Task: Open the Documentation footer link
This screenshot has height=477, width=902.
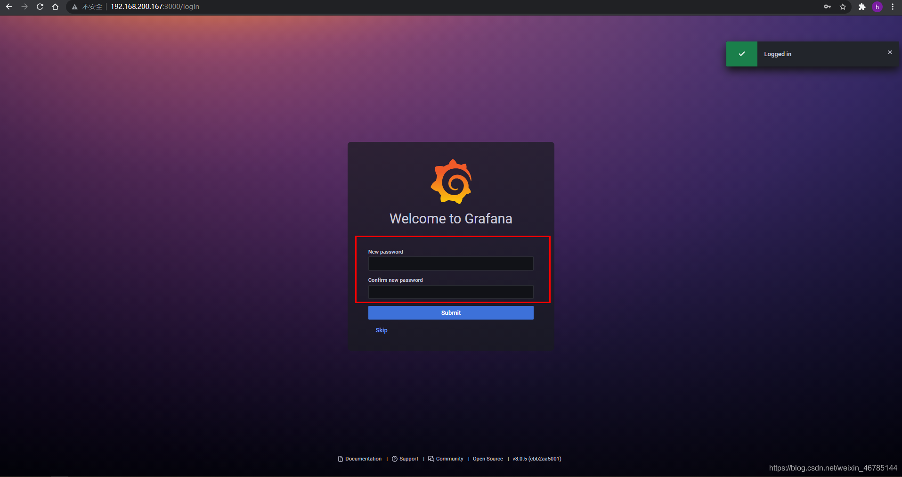Action: pos(360,459)
